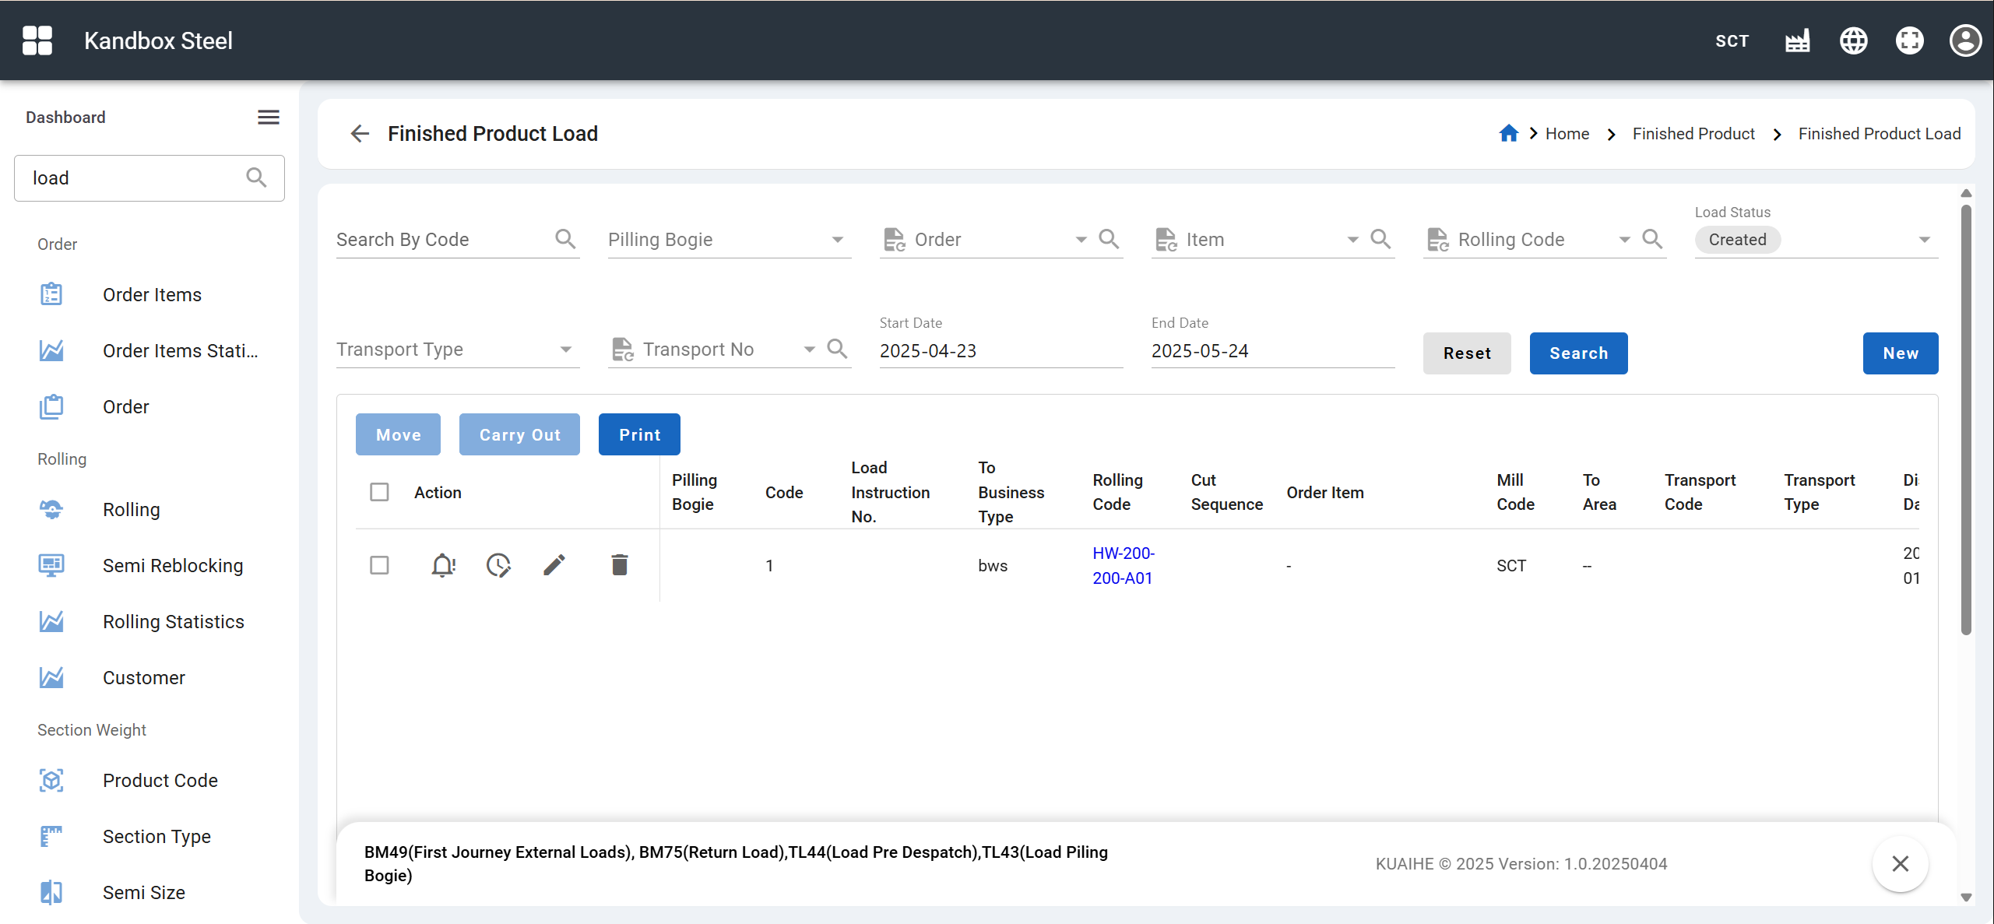The width and height of the screenshot is (1994, 924).
Task: Delete load row with trash icon
Action: coord(619,565)
